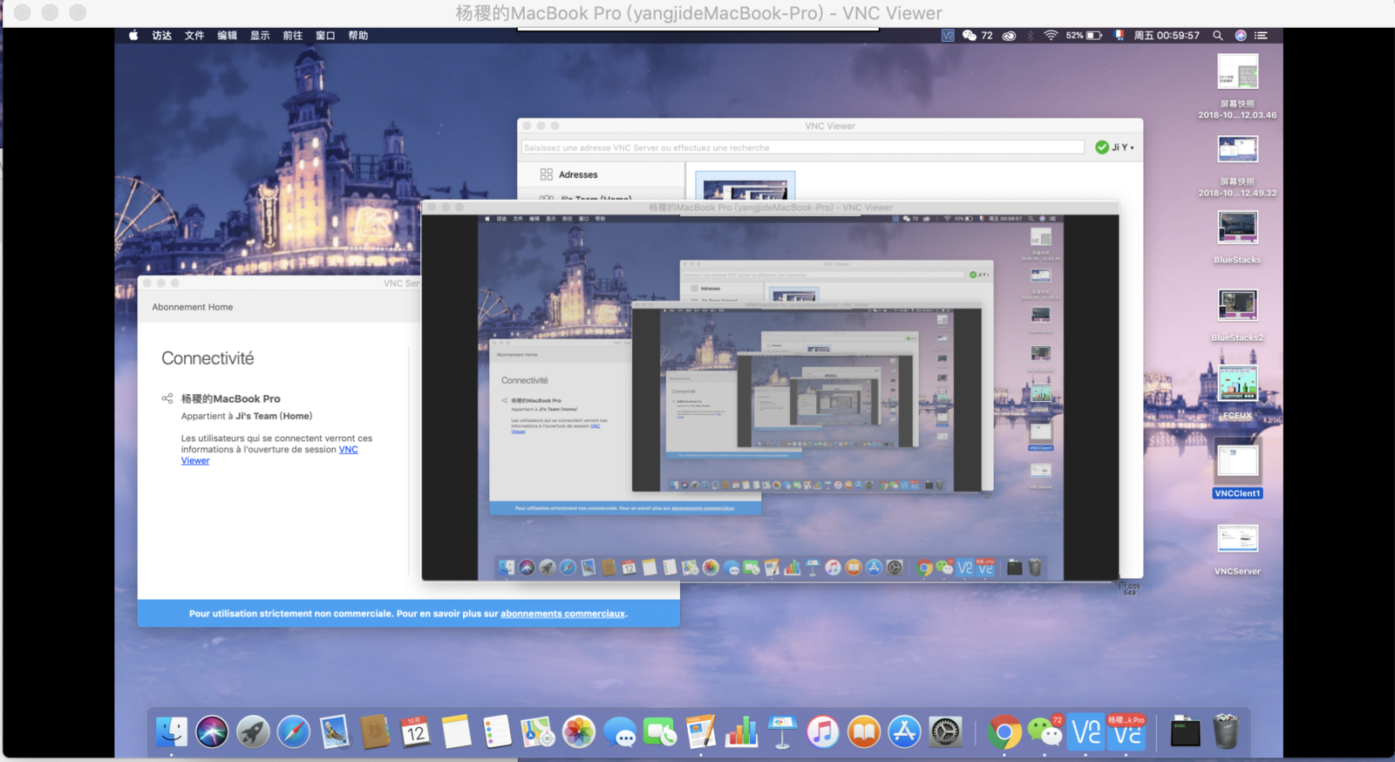Open the Wi-Fi status menu
Image resolution: width=1395 pixels, height=762 pixels.
tap(1051, 36)
